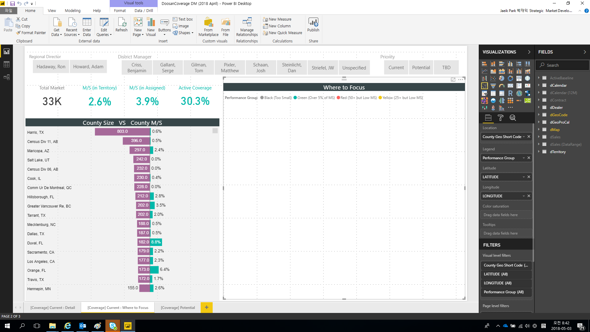590x332 pixels.
Task: Toggle the Current priority slicer tile
Action: [396, 68]
